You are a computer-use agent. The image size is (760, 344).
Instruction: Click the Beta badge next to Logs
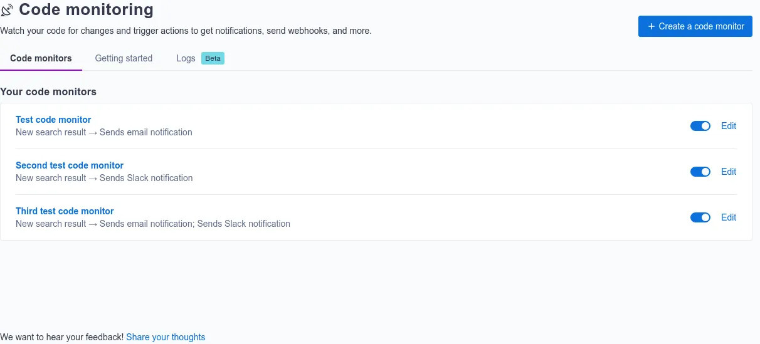(x=213, y=58)
